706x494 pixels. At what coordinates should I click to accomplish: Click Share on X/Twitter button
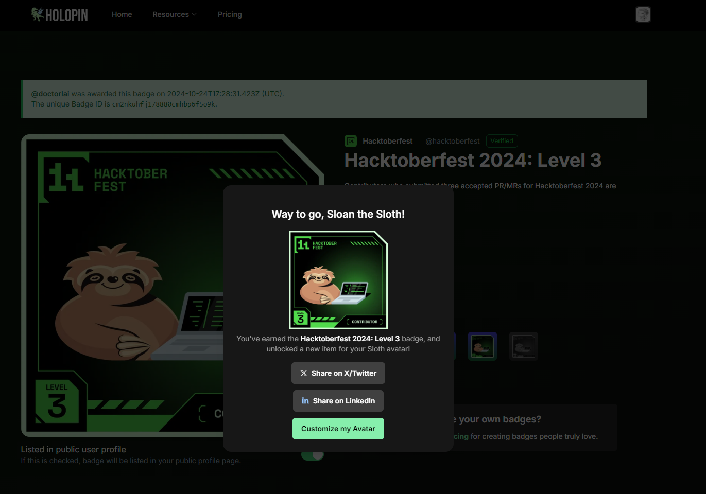338,373
